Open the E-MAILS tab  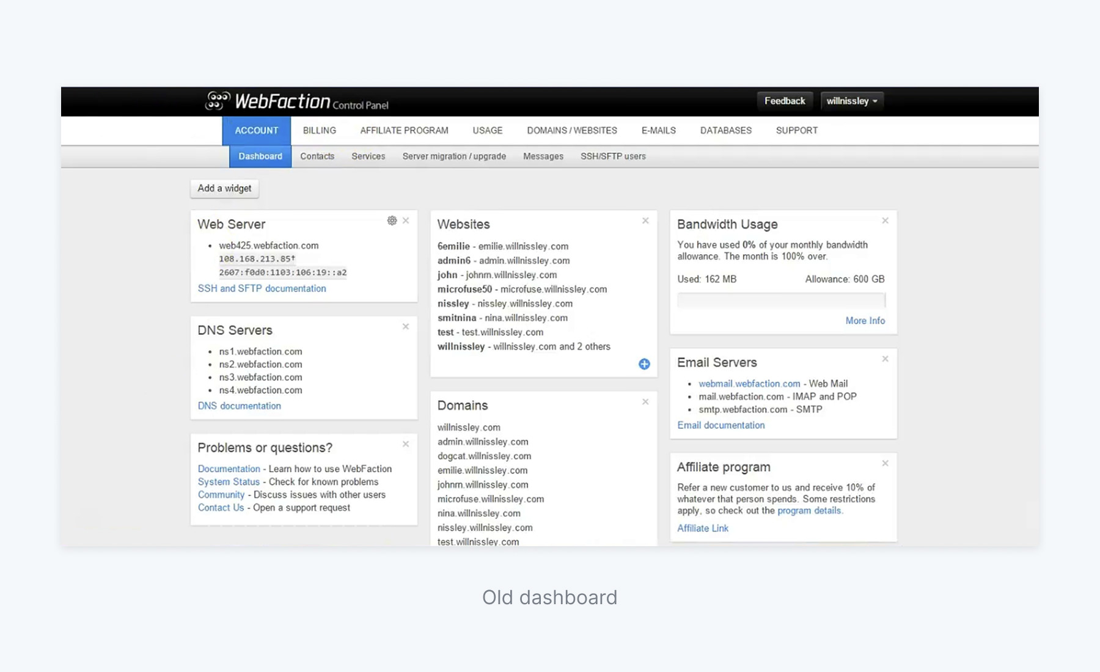click(659, 131)
